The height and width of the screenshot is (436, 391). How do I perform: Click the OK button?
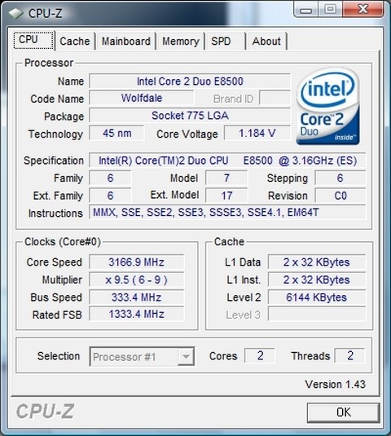pos(343,412)
